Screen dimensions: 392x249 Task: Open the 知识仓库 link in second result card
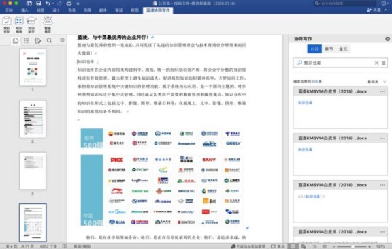[305, 149]
